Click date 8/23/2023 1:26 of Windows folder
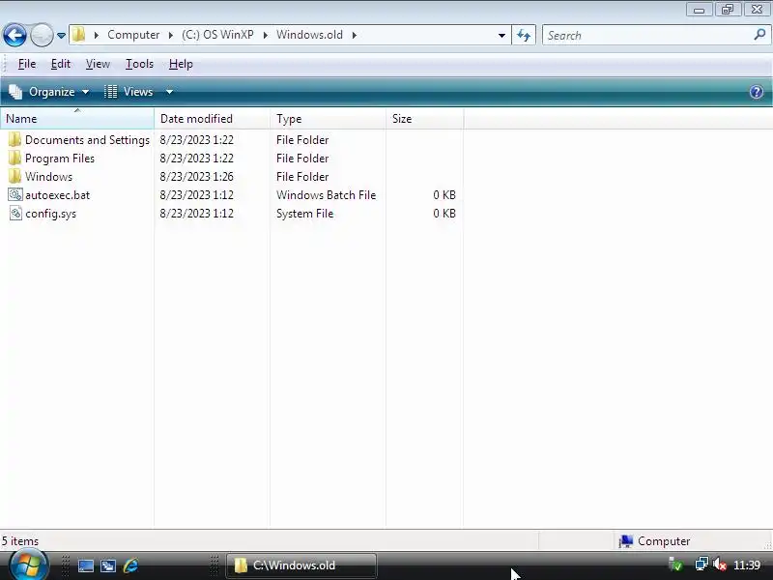The width and height of the screenshot is (773, 580). (x=197, y=177)
